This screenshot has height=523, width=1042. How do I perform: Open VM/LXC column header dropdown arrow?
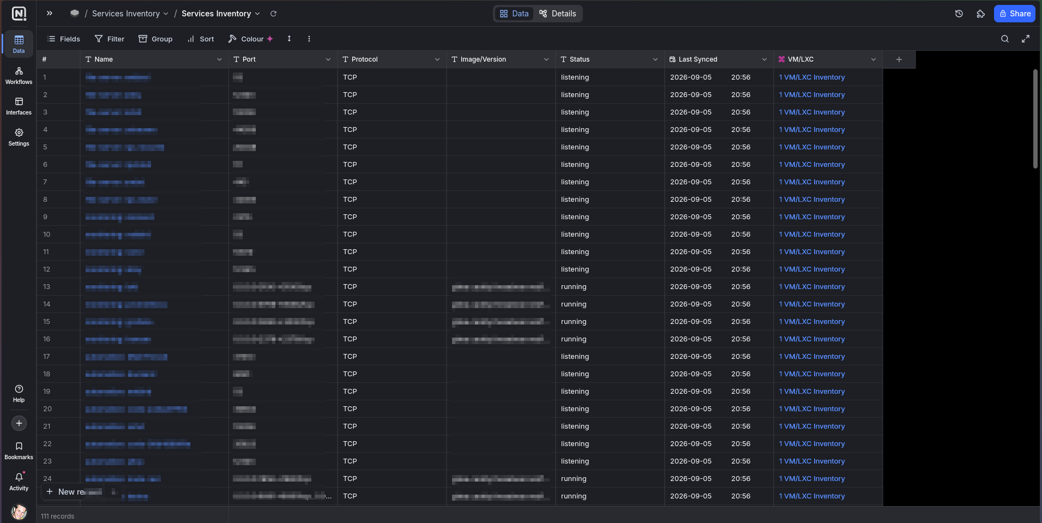[x=874, y=59]
